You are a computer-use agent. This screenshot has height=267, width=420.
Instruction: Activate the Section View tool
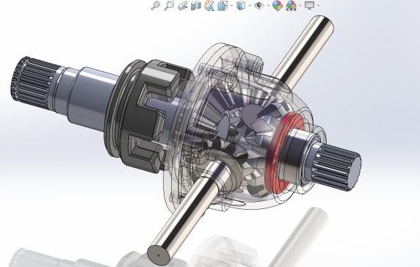coord(196,6)
